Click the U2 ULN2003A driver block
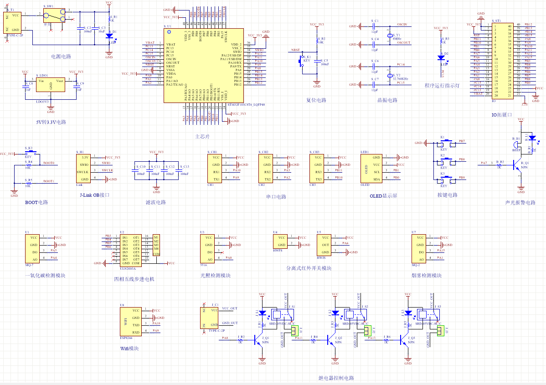546x385 pixels. click(x=131, y=250)
